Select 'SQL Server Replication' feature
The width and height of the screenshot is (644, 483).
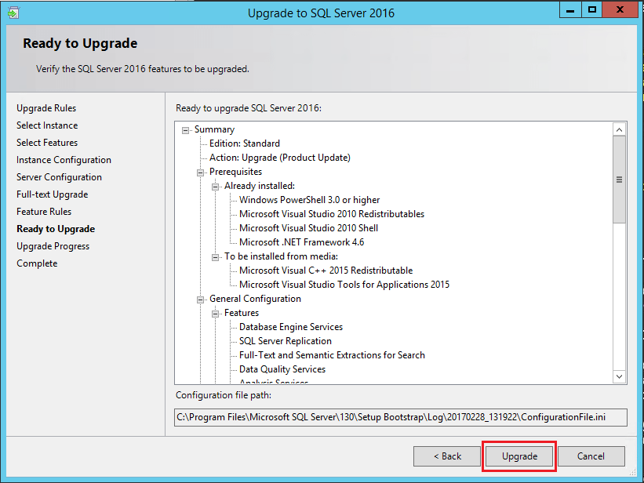tap(286, 341)
